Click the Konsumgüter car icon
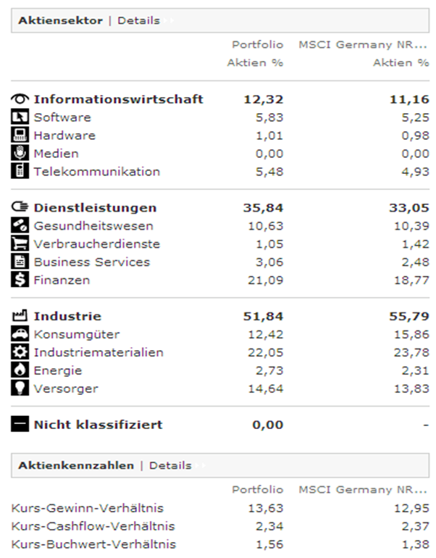This screenshot has width=436, height=558. click(20, 334)
